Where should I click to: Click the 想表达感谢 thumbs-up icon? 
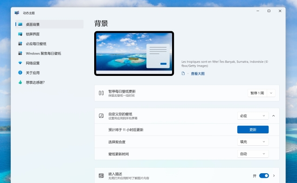(x=20, y=82)
